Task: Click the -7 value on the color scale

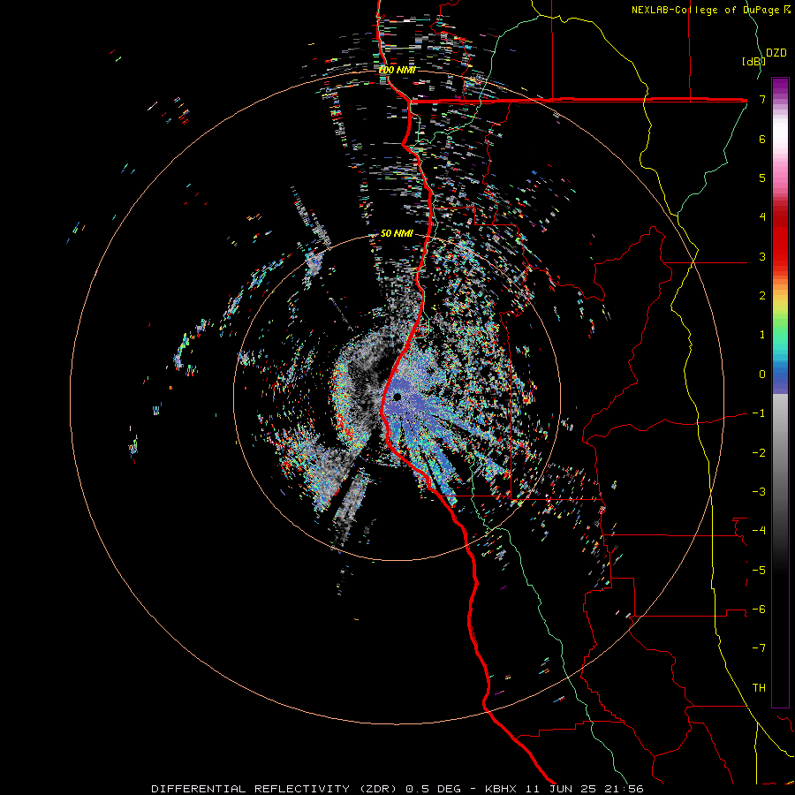Action: tap(759, 648)
